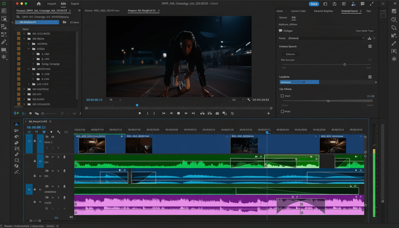Open the Export workspace in the header
This screenshot has width=399, height=228.
75,4
